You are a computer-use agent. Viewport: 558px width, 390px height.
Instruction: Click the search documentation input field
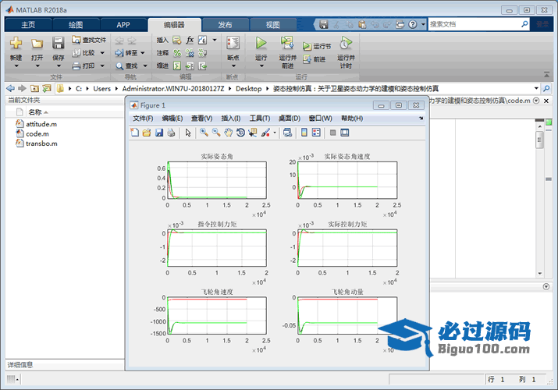(474, 24)
